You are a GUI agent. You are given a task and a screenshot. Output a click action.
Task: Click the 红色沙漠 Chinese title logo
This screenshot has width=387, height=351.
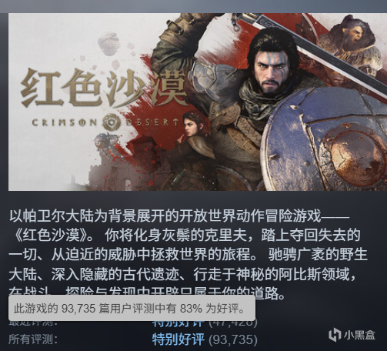103,89
